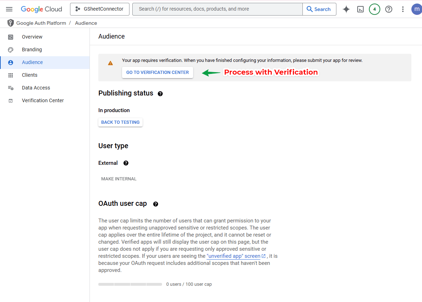Open the hamburger navigation menu
Viewport: 422px width, 302px height.
click(x=9, y=9)
